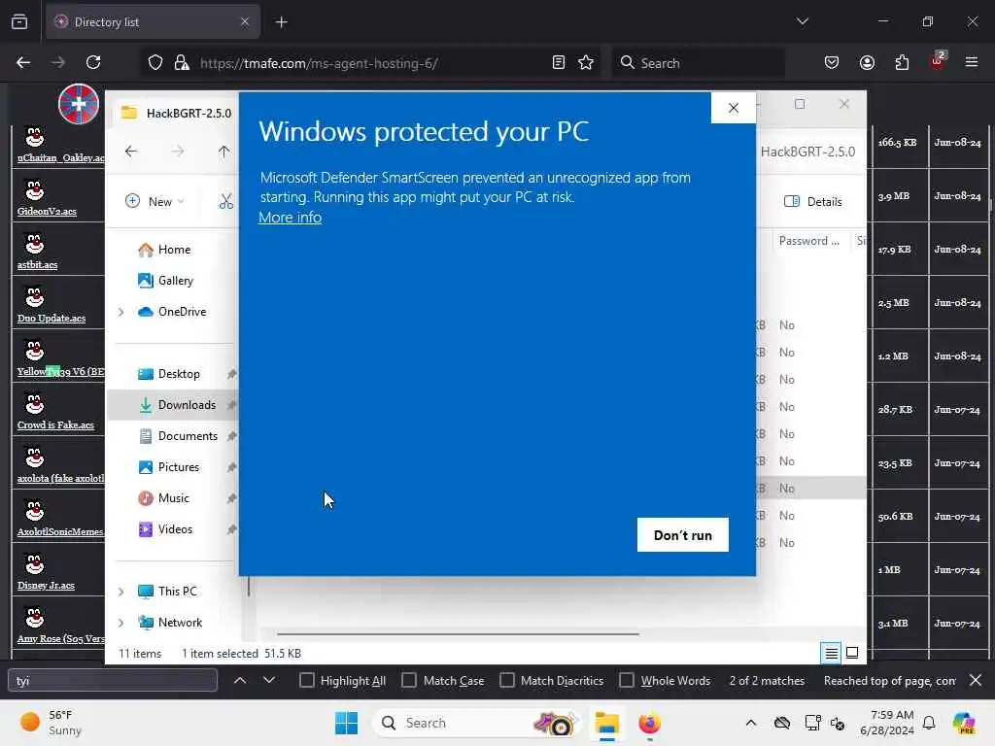Toggle the Details pane button
Viewport: 995px width, 746px height.
pyautogui.click(x=813, y=201)
